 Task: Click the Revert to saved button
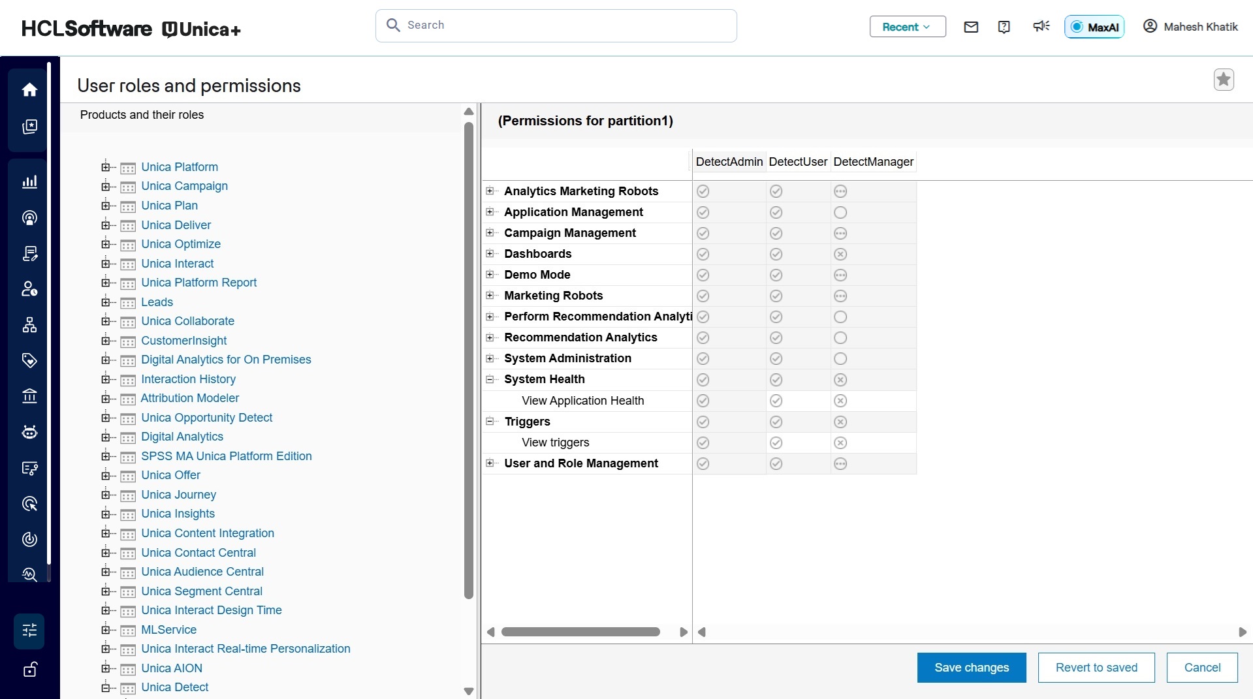pos(1096,668)
